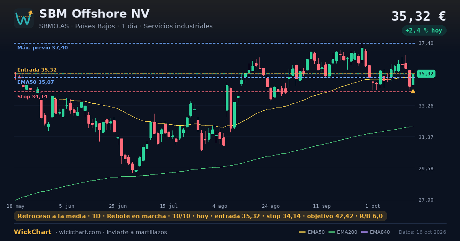Click the +2,4 % hoy badge
The image size is (460, 241).
(x=424, y=31)
